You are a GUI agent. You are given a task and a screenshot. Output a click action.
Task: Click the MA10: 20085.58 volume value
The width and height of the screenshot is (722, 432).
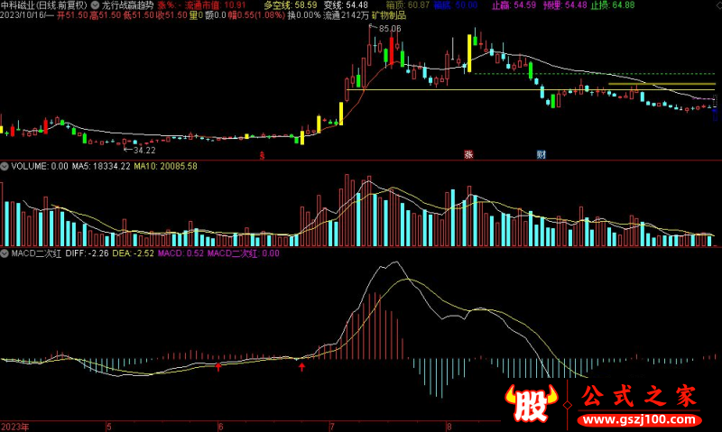[165, 166]
